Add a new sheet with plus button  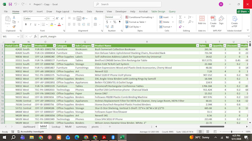coord(110,127)
